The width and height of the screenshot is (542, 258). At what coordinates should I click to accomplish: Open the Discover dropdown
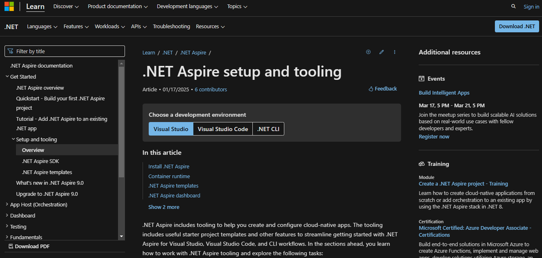[x=66, y=6]
